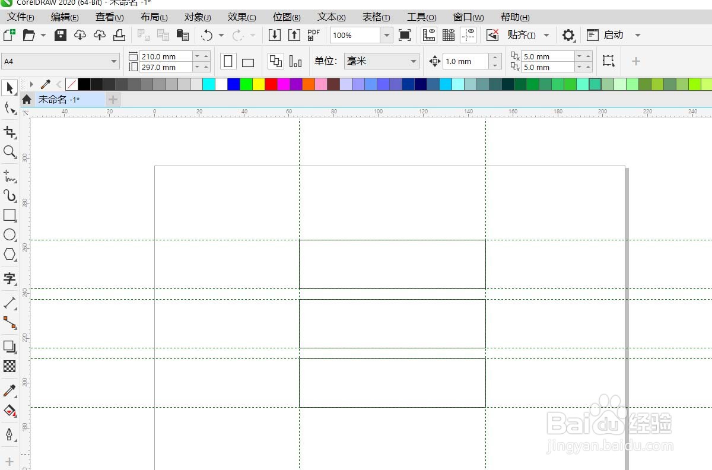This screenshot has height=470, width=712.
Task: Set landscape page orientation
Action: click(x=248, y=62)
